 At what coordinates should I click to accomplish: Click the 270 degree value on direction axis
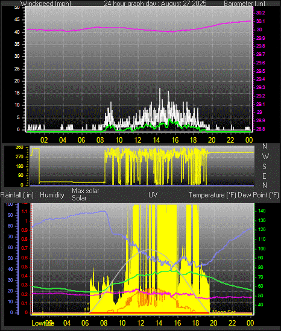[x=19, y=156]
